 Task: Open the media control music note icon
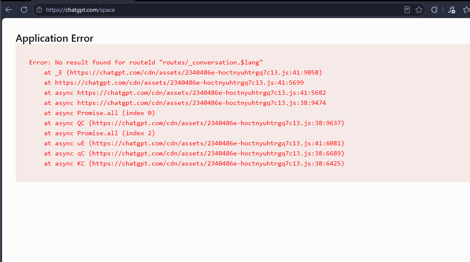452,10
